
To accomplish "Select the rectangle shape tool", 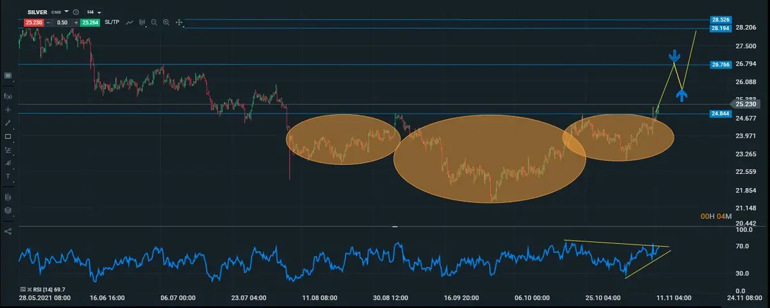I will coord(8,136).
